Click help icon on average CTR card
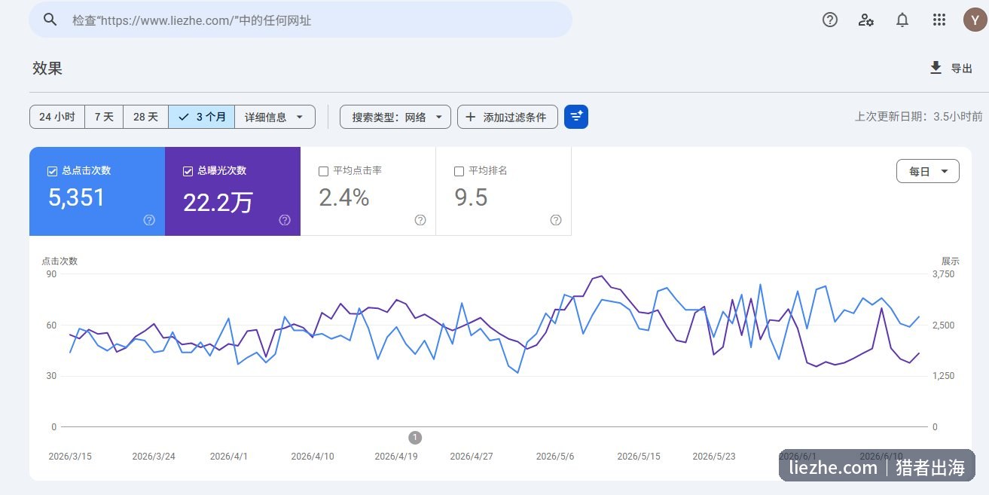The height and width of the screenshot is (495, 989). pos(420,220)
